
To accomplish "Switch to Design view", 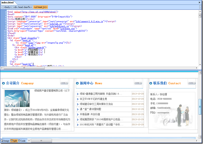I will coord(5,141).
